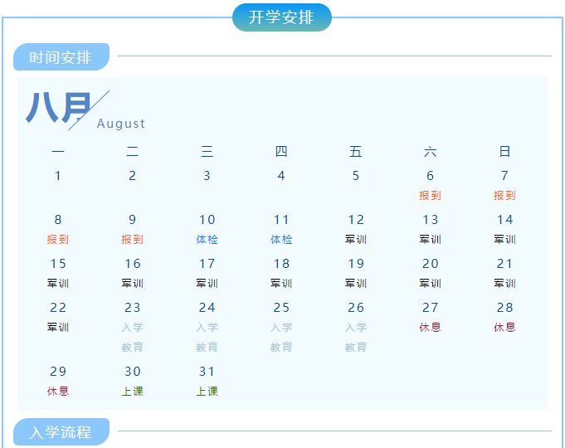The height and width of the screenshot is (448, 565).
Task: Click the 军训 label under date 15
Action: 57,283
